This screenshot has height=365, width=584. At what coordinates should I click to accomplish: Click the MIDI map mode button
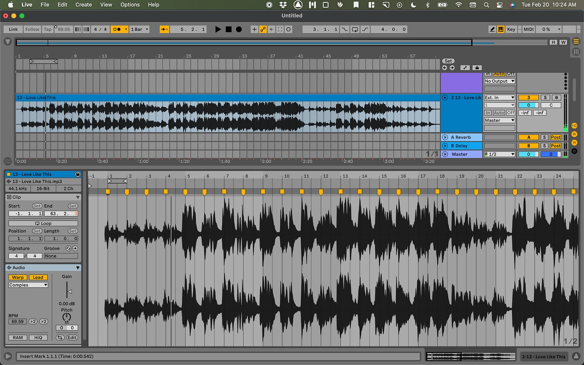529,29
